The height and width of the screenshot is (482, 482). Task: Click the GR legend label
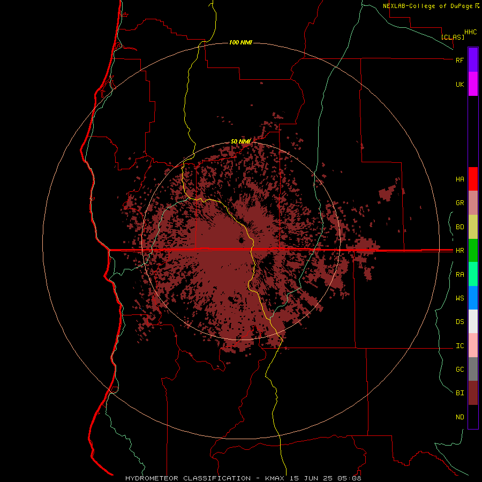(x=460, y=203)
